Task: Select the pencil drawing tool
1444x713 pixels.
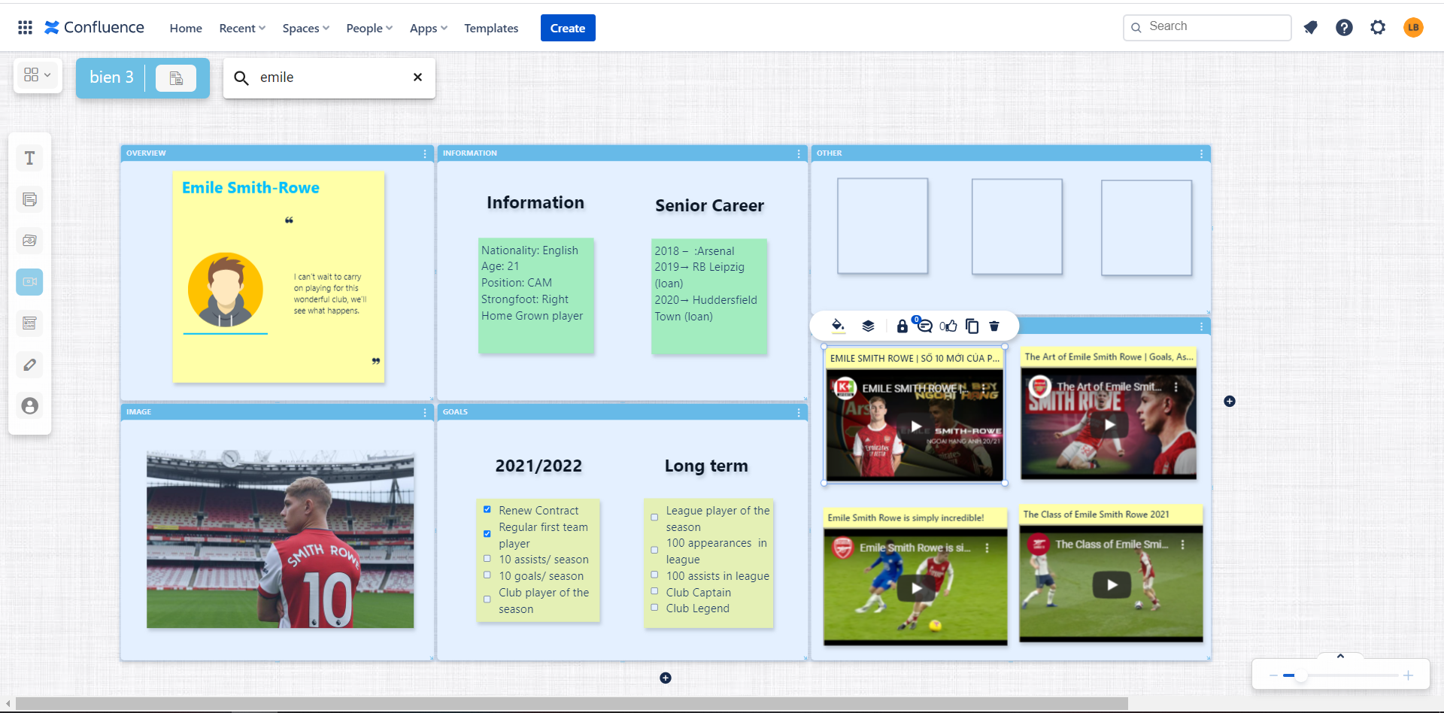Action: (x=30, y=365)
